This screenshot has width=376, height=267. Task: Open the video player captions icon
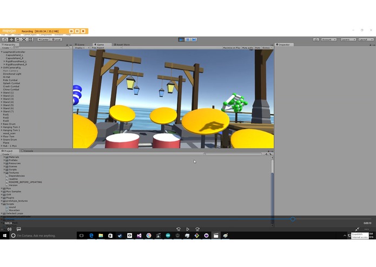(19, 229)
